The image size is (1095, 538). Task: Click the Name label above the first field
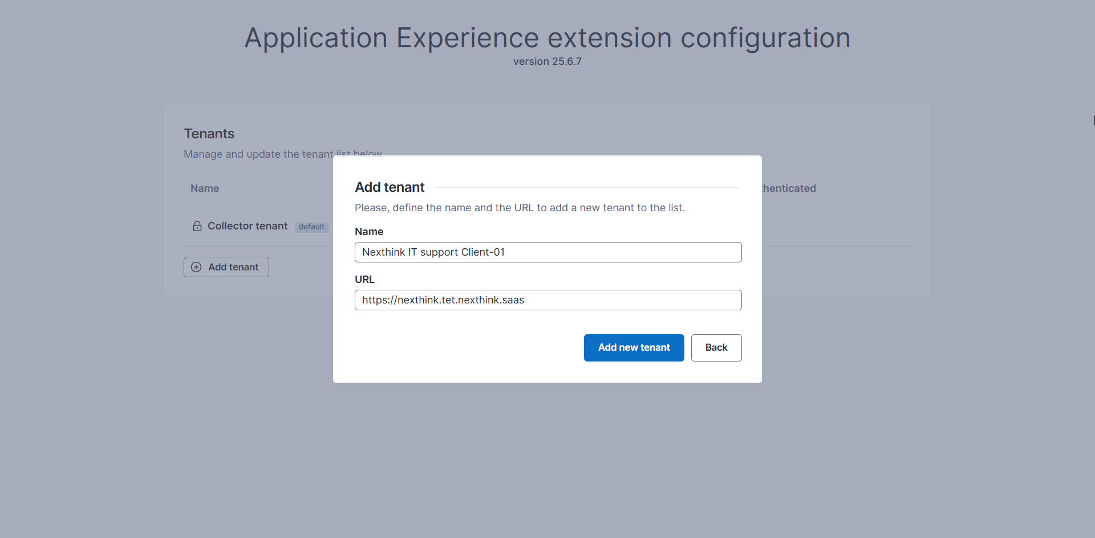369,232
